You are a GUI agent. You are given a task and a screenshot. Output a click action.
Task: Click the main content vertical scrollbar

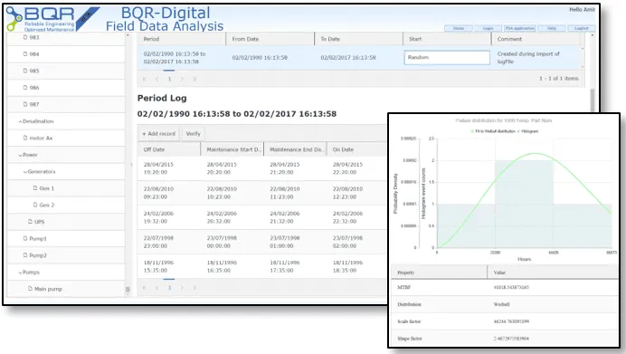point(592,100)
